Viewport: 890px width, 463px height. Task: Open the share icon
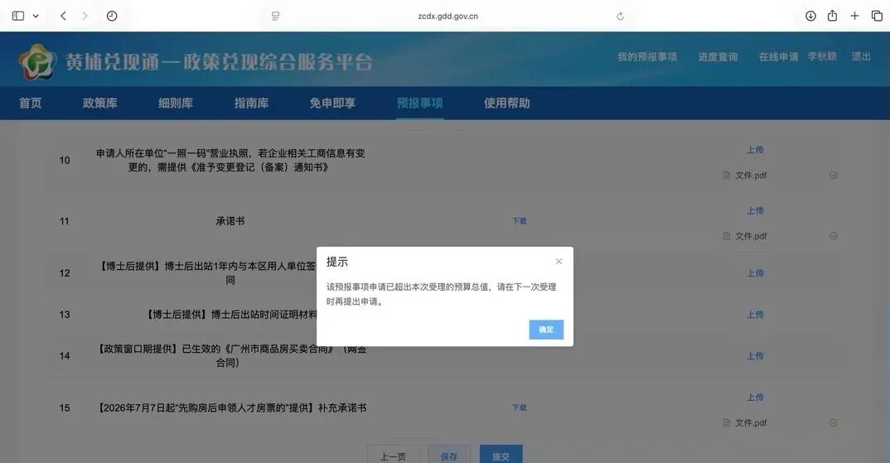tap(832, 15)
